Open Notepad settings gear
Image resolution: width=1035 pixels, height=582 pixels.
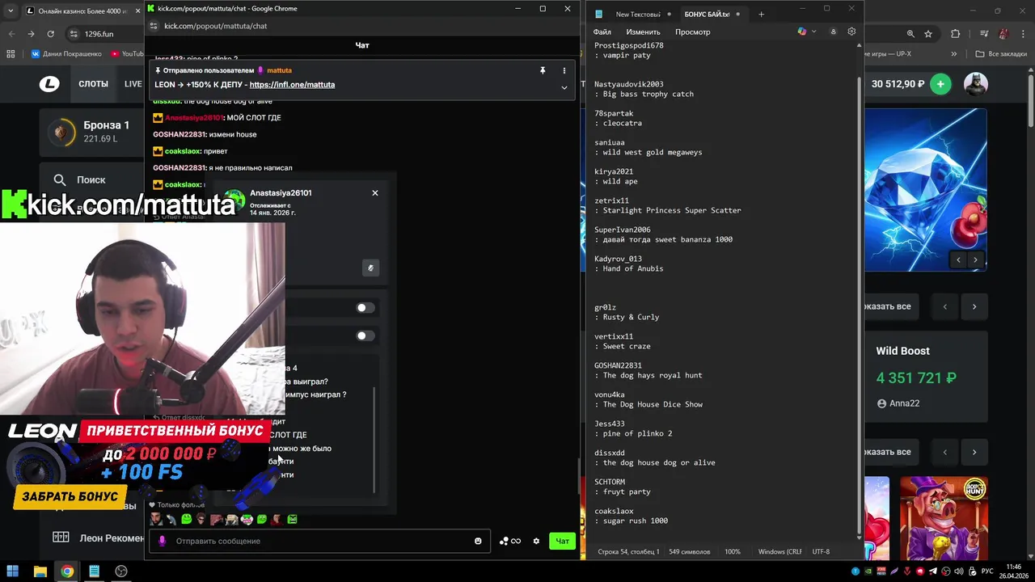tap(851, 32)
